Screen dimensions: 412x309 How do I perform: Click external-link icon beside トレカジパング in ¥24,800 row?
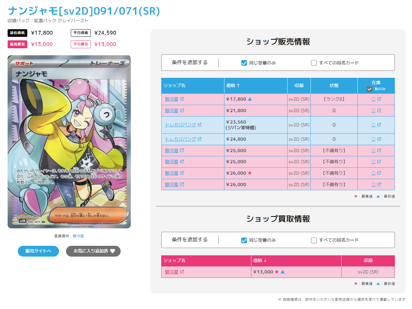pos(199,139)
